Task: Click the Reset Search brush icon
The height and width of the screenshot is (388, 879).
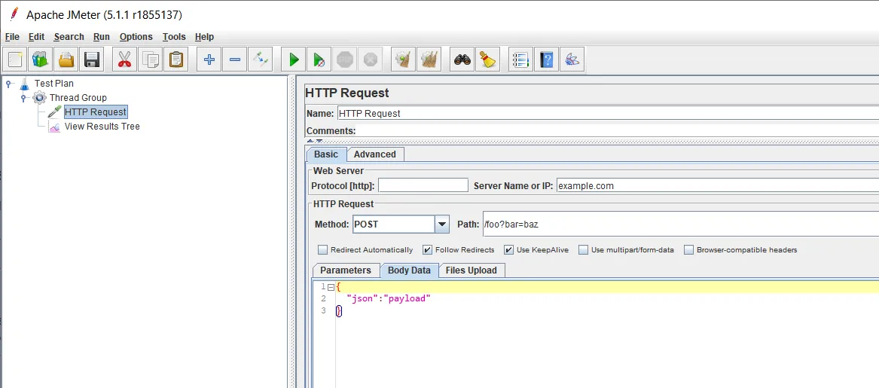Action: pos(488,59)
